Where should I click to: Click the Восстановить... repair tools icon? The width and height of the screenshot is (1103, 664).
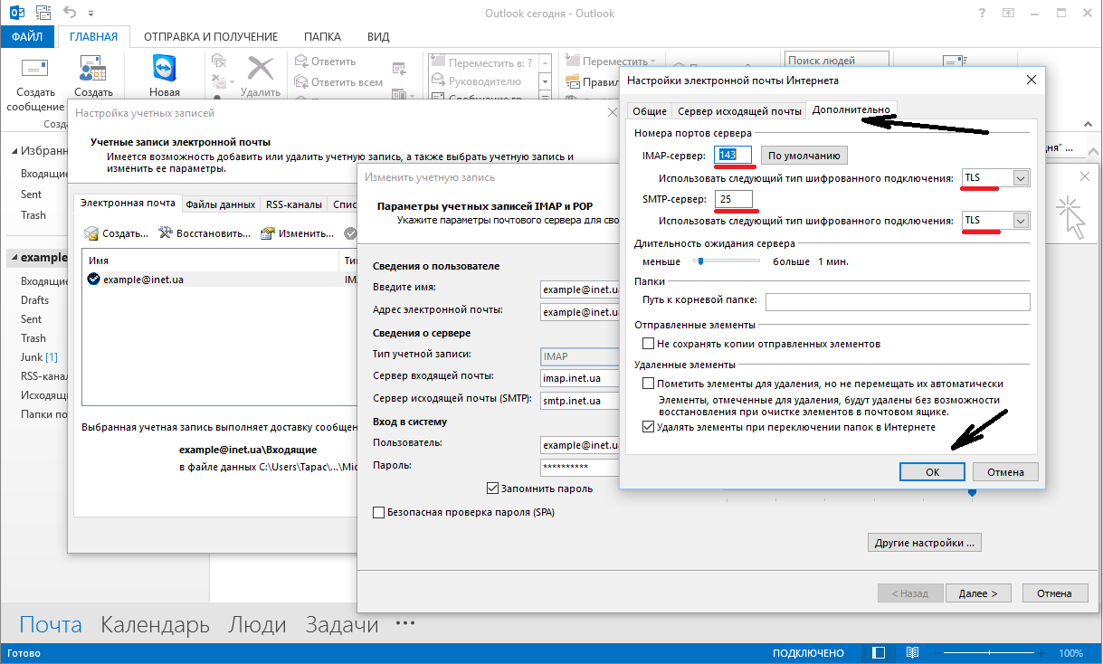pyautogui.click(x=166, y=233)
